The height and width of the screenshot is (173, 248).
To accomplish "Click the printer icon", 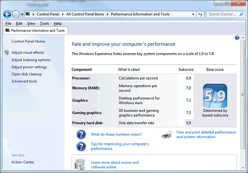I will click(167, 134).
